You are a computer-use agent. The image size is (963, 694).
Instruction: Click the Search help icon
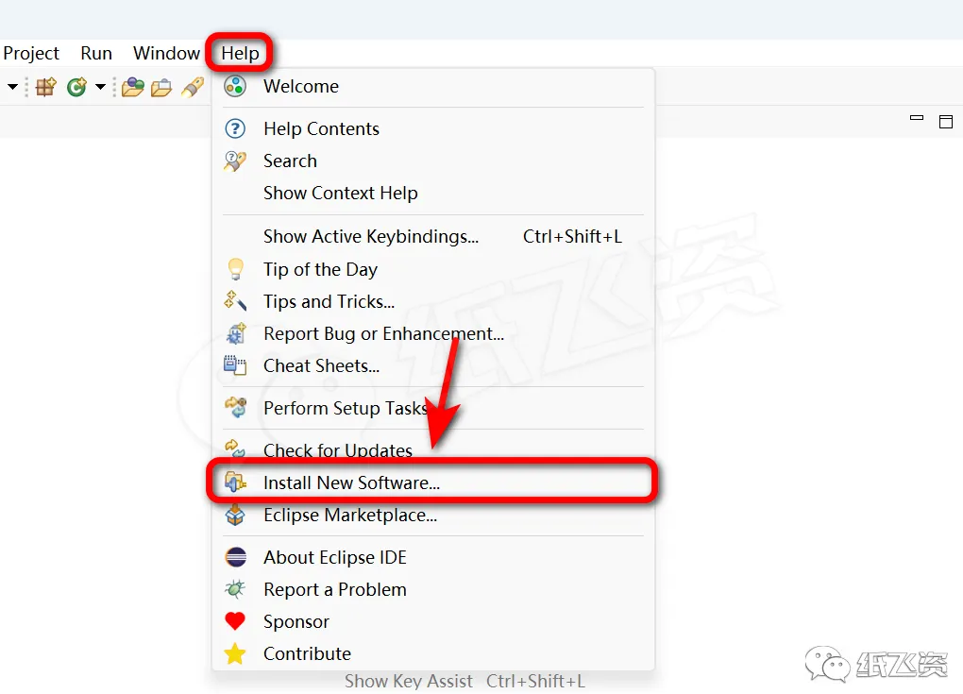pos(235,161)
